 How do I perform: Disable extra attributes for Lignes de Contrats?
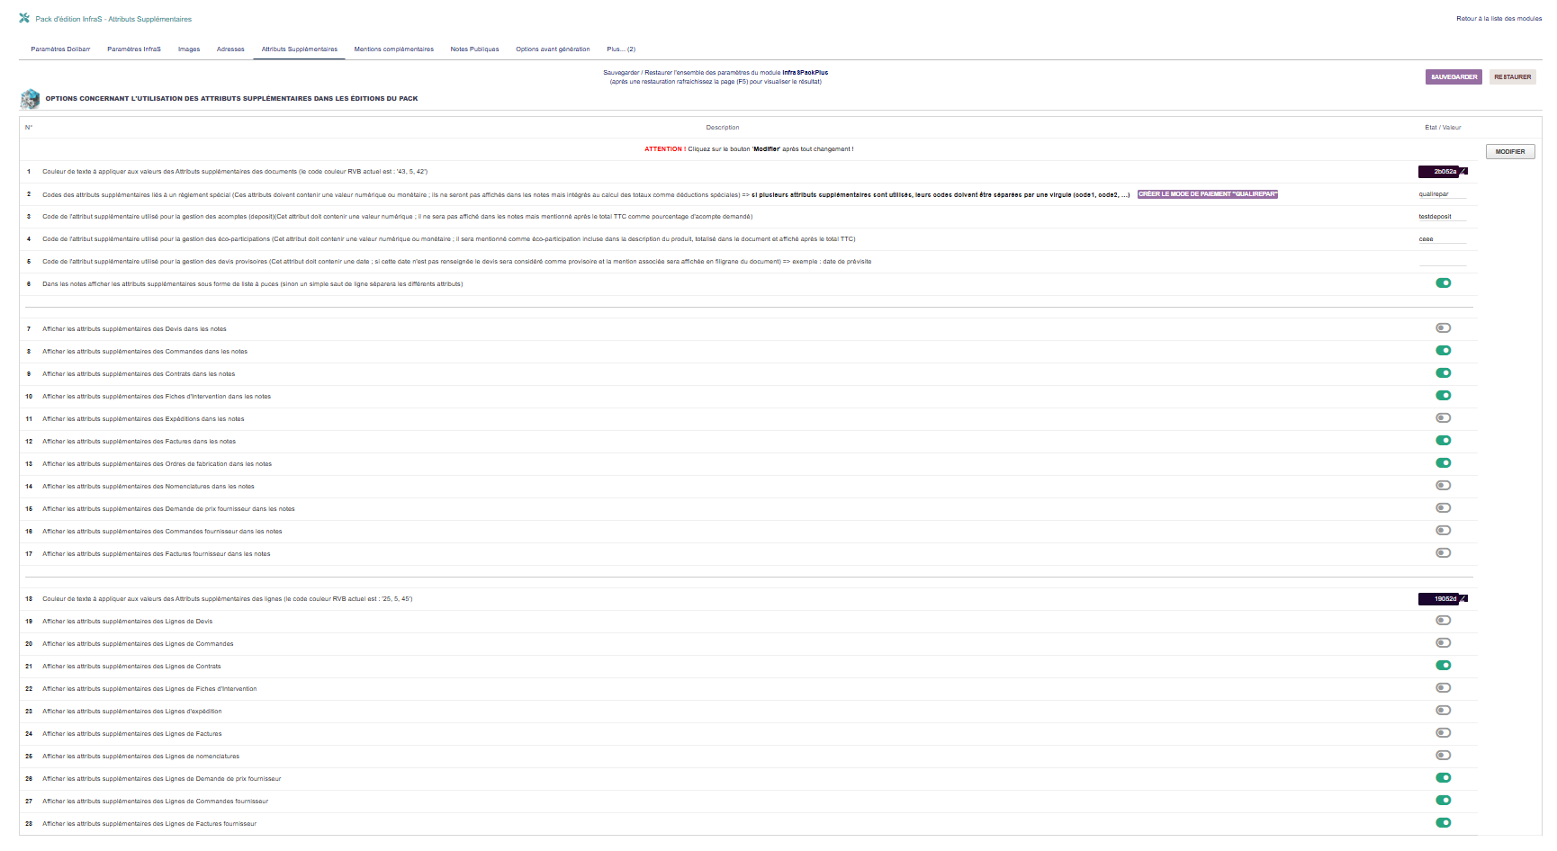pos(1444,666)
